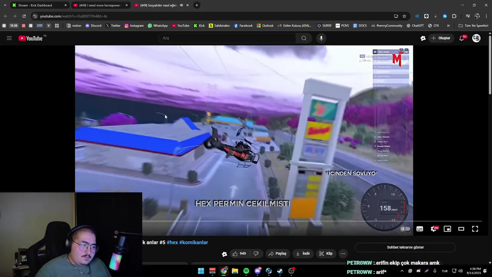Click the Oluştur create button

point(440,38)
